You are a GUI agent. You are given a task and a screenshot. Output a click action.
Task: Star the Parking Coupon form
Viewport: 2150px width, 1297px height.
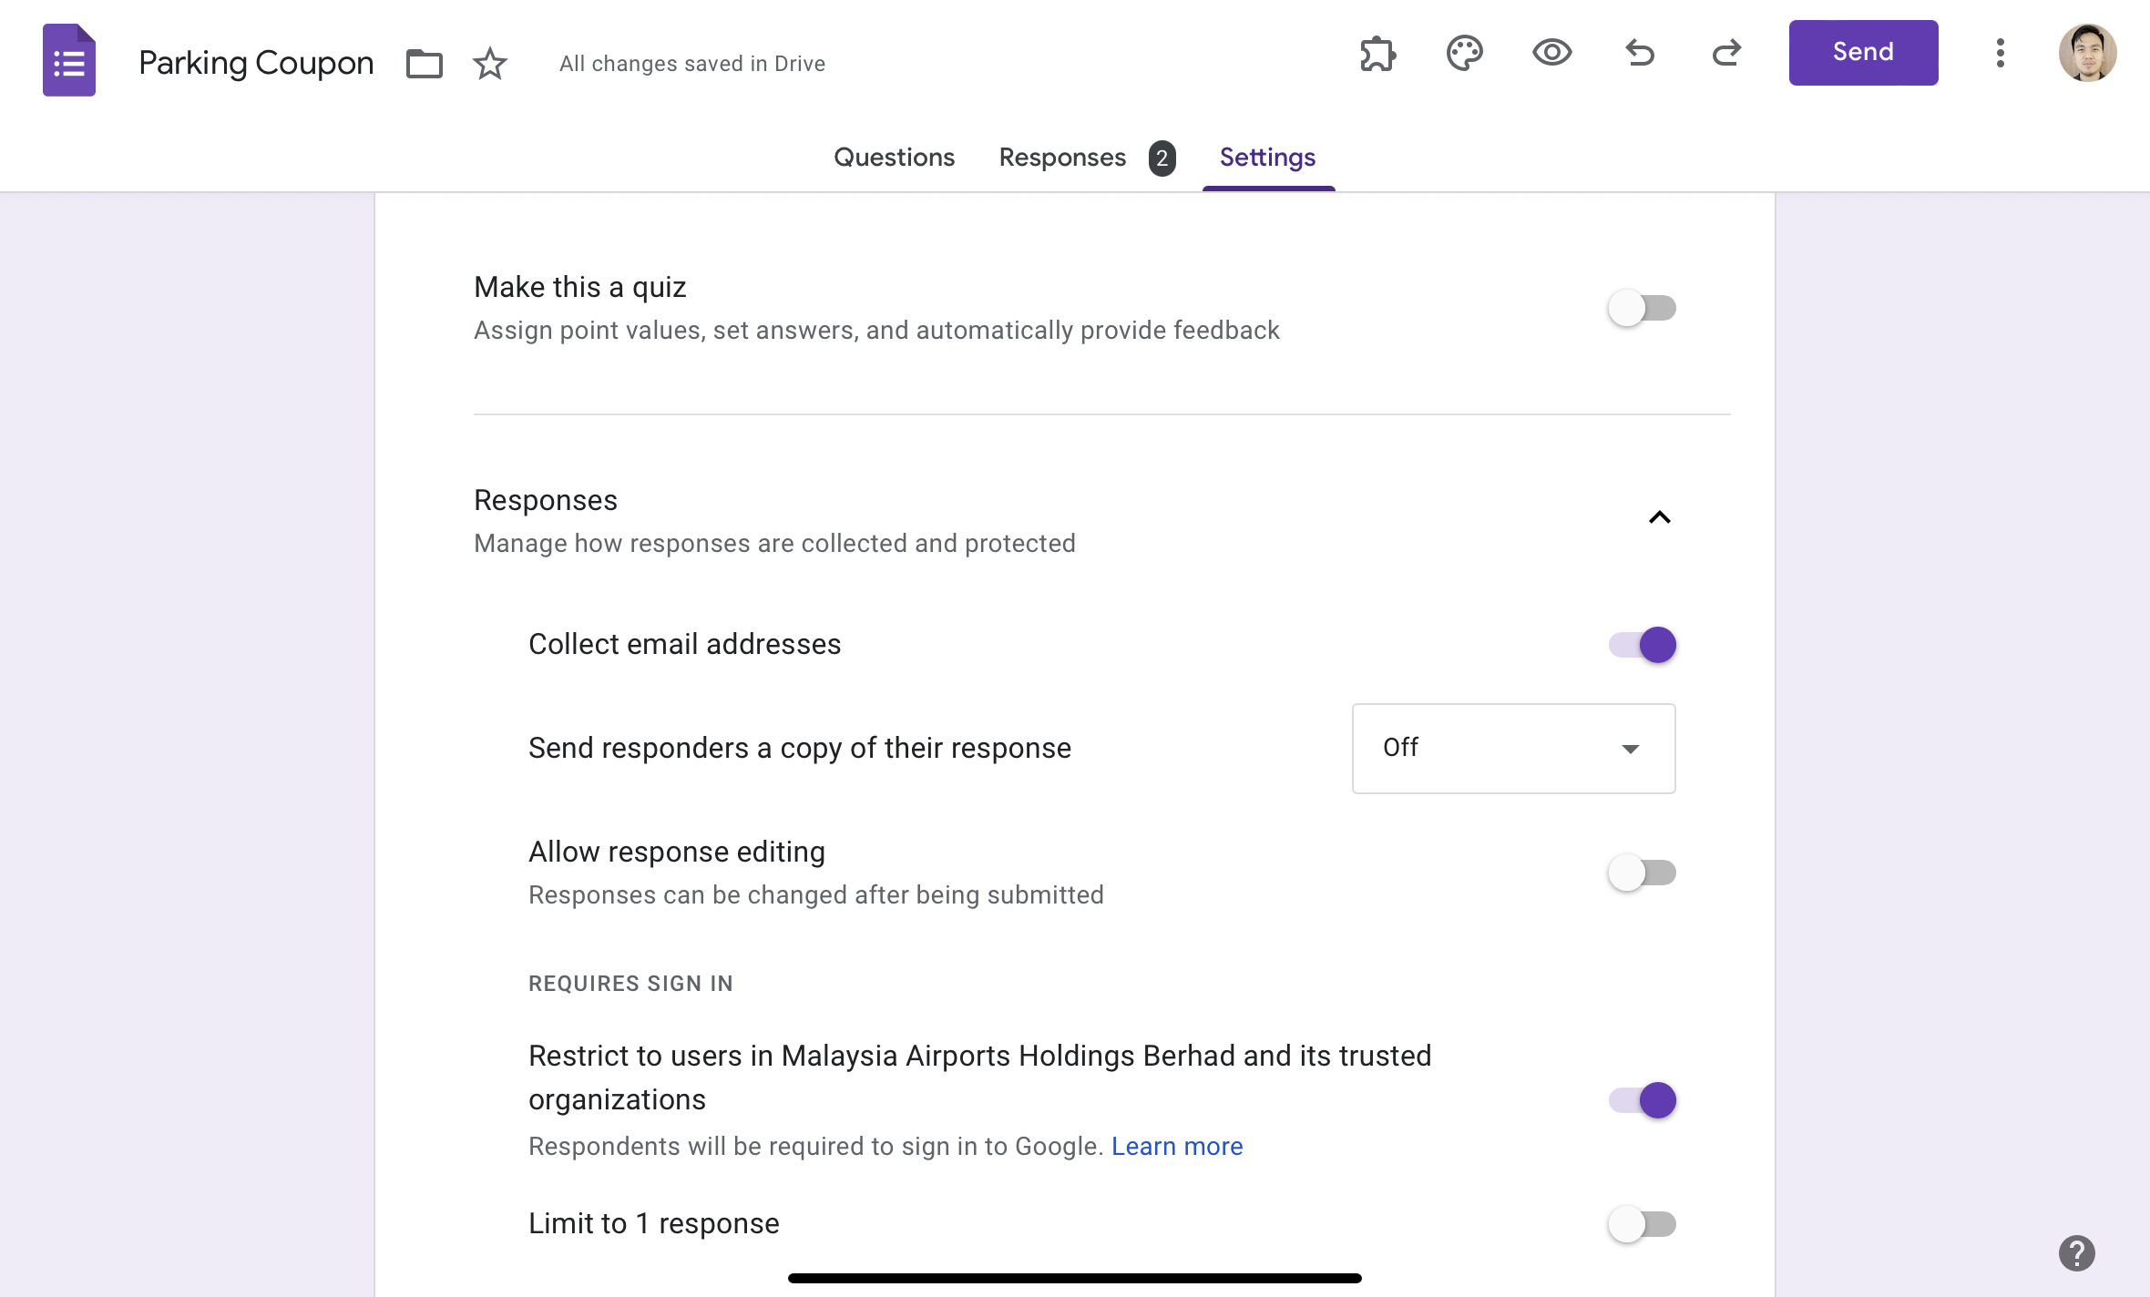[489, 64]
